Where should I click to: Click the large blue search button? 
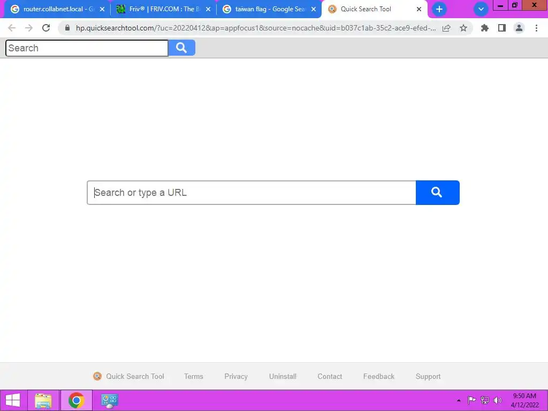point(438,193)
